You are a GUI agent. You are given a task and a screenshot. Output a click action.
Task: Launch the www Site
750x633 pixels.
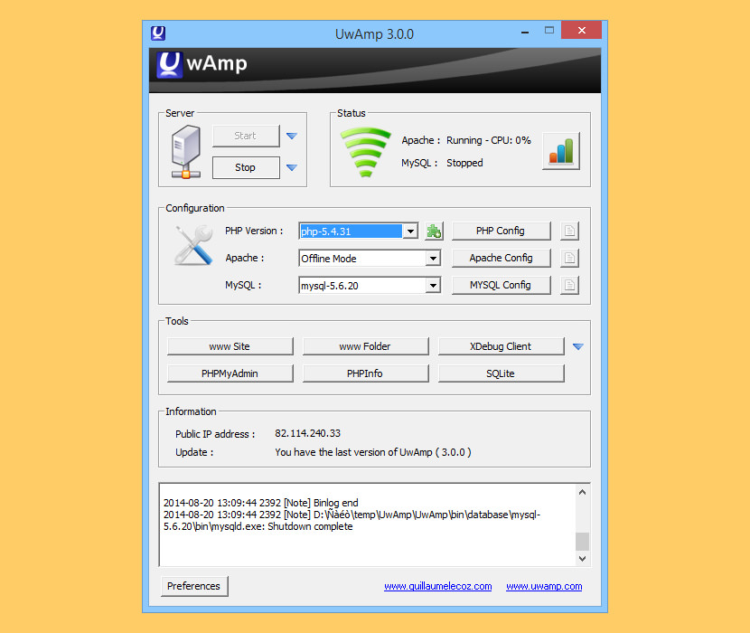(x=230, y=346)
